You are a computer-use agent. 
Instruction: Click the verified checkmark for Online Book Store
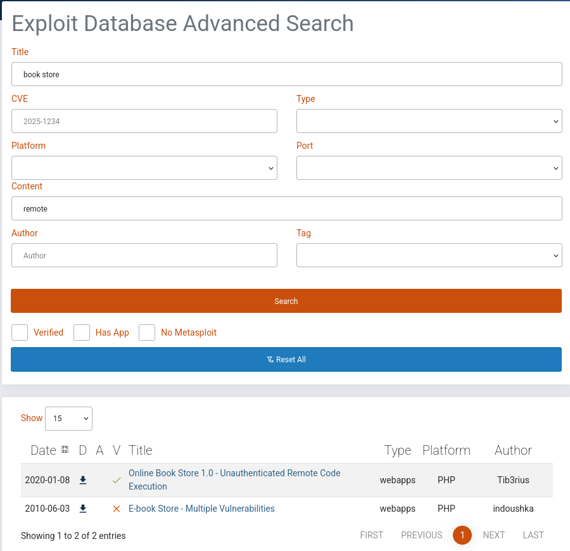click(117, 480)
